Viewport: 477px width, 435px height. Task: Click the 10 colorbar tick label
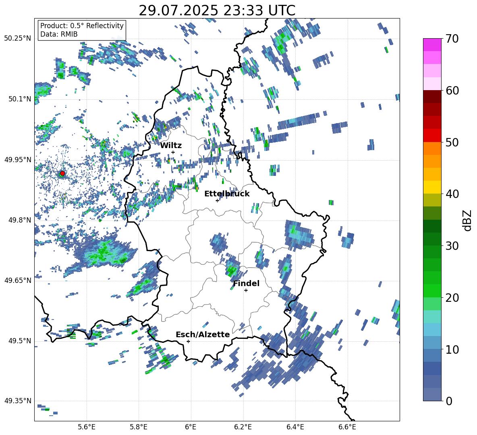click(x=452, y=349)
